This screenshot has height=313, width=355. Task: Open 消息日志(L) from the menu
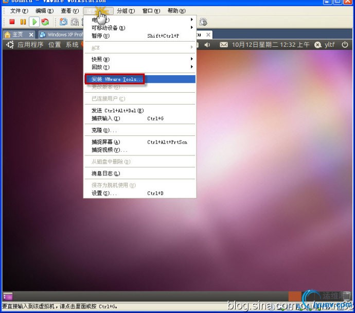(x=140, y=173)
